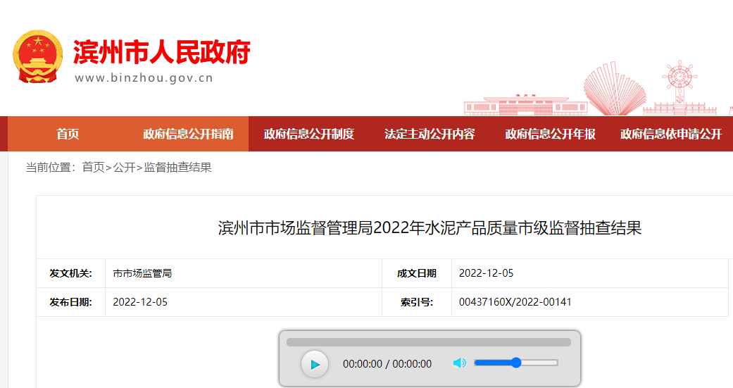Select 市市场监管局 issuing agency value

click(x=142, y=273)
